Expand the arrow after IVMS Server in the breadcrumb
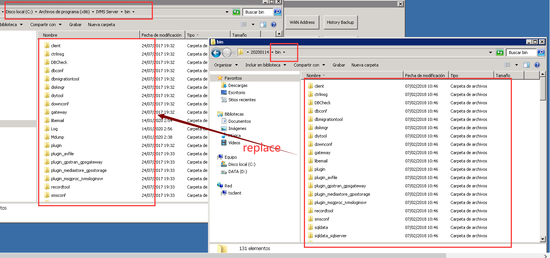Screen dimensions: 550x258 tap(122, 12)
